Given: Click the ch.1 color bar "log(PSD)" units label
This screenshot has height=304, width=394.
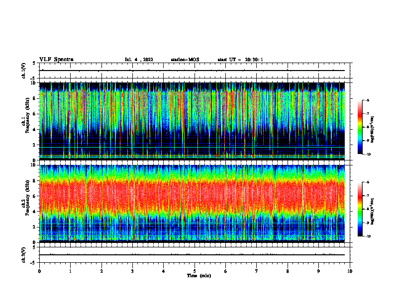Looking at the screenshot, I should tap(373, 130).
